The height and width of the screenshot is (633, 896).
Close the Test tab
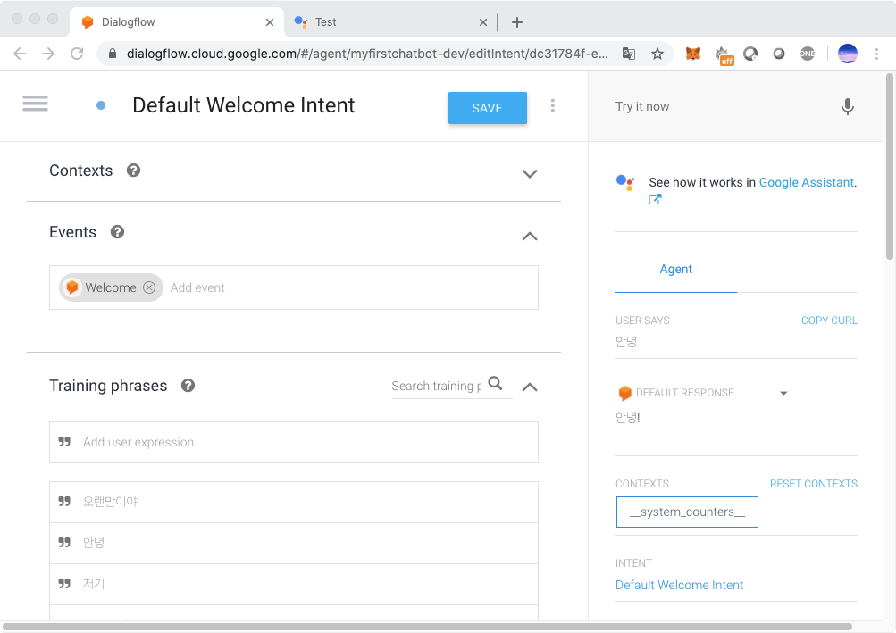pyautogui.click(x=483, y=22)
